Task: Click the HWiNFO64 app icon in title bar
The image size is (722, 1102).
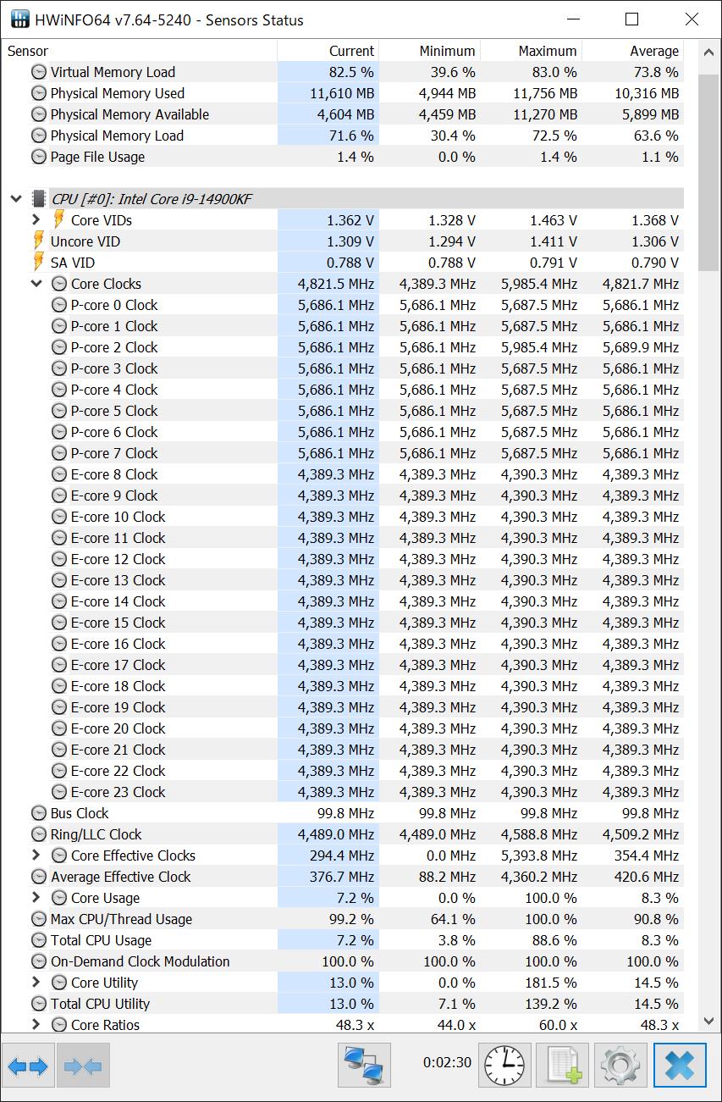Action: pyautogui.click(x=20, y=19)
